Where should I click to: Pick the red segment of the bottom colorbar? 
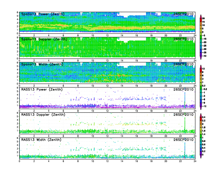[201, 119]
